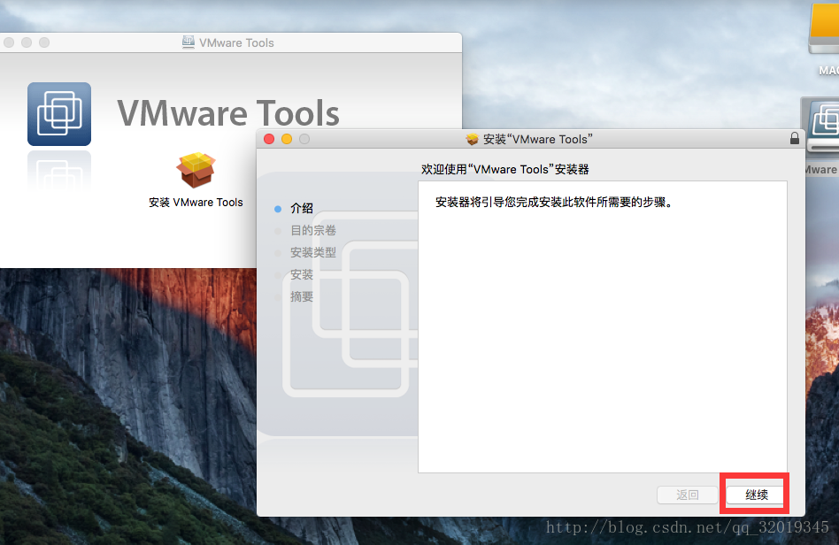Click the package icon in the installer title bar

[472, 139]
